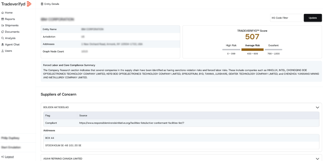Viewport: 323px width, 161px height.
Task: Click the High Risk score bar
Action: point(231,50)
